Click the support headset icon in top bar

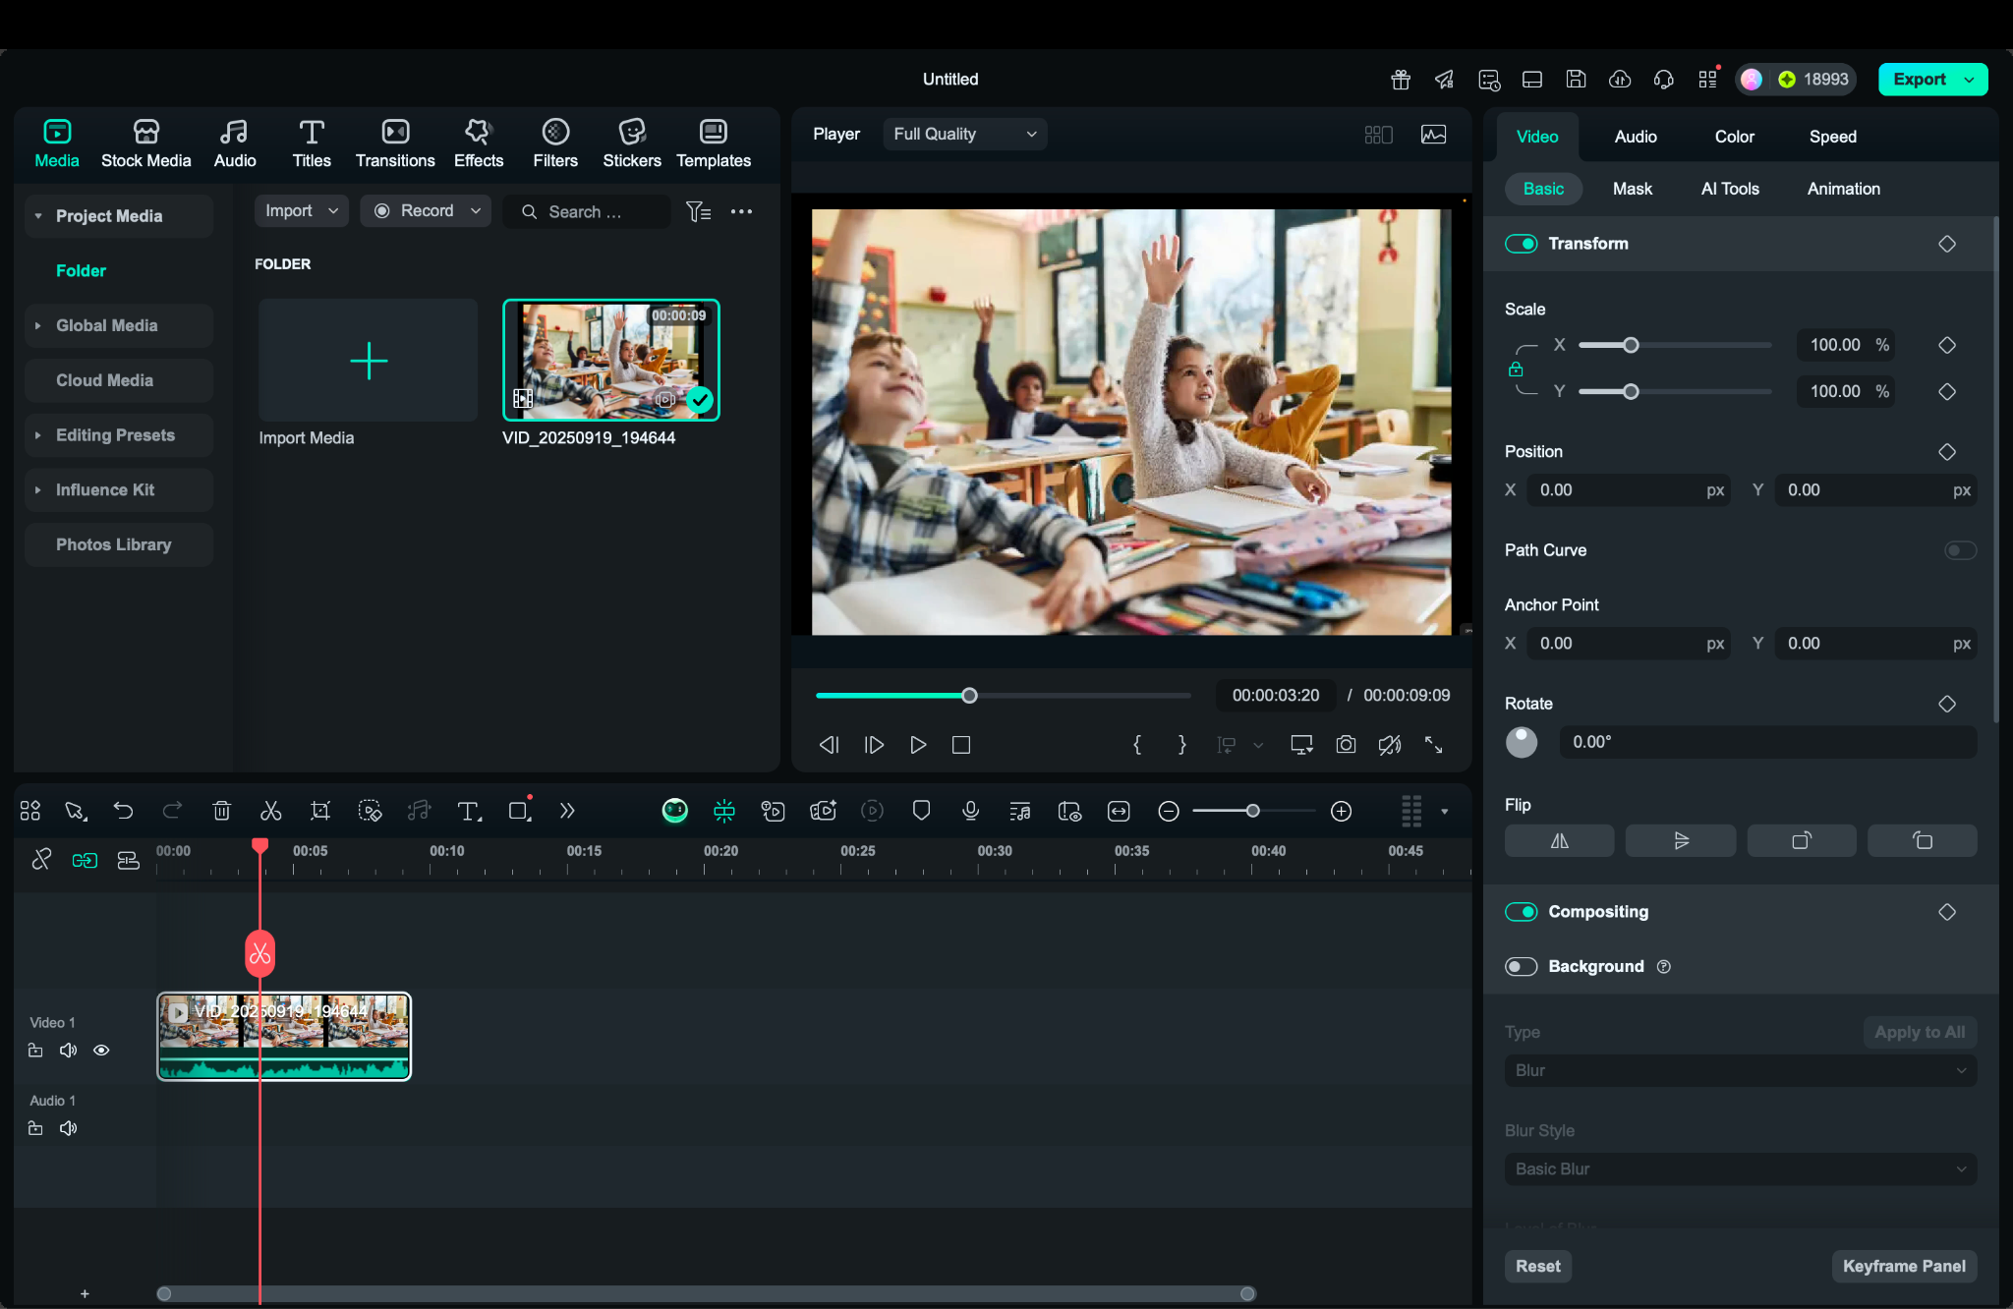1664,80
